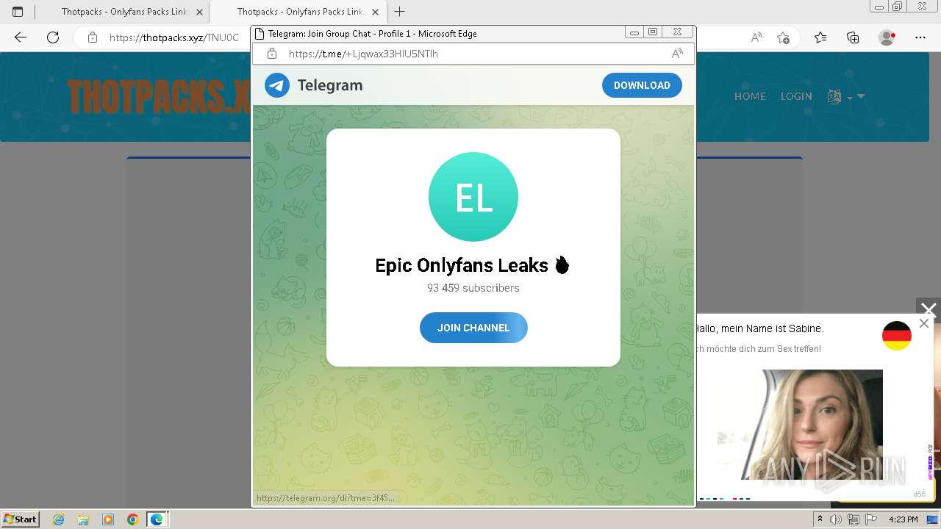Click the EL channel avatar

click(473, 197)
